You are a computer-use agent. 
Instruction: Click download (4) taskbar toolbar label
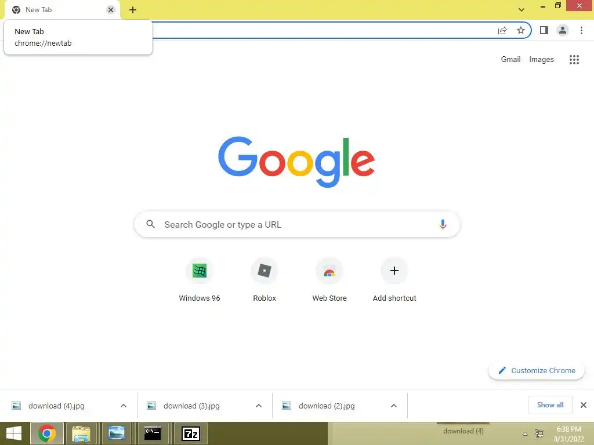pyautogui.click(x=463, y=431)
